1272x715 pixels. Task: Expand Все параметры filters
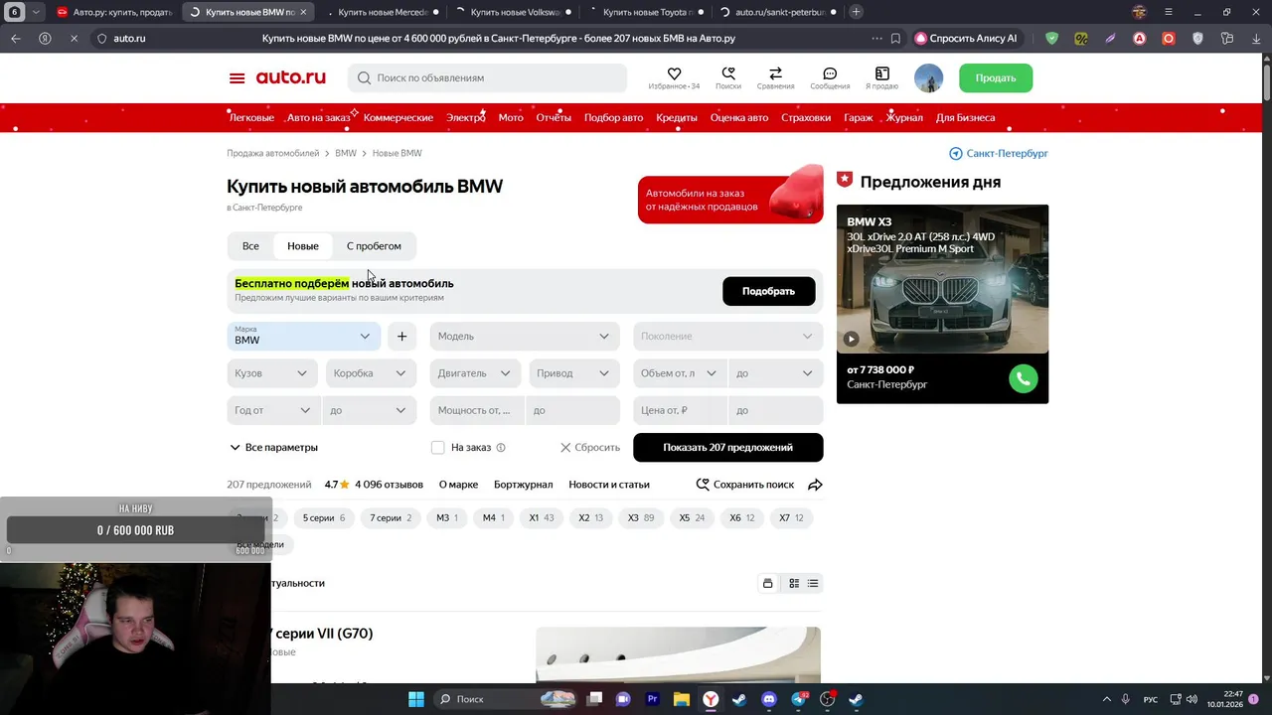273,448
